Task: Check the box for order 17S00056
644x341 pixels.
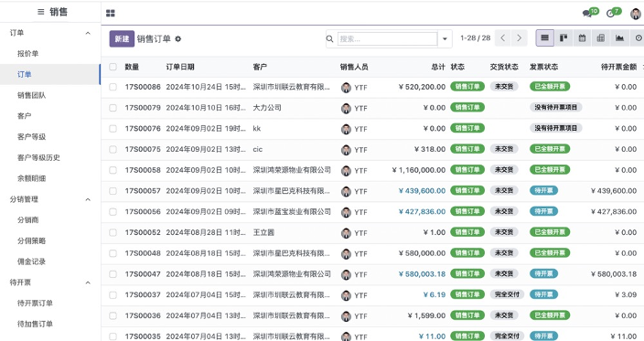Action: pyautogui.click(x=113, y=212)
